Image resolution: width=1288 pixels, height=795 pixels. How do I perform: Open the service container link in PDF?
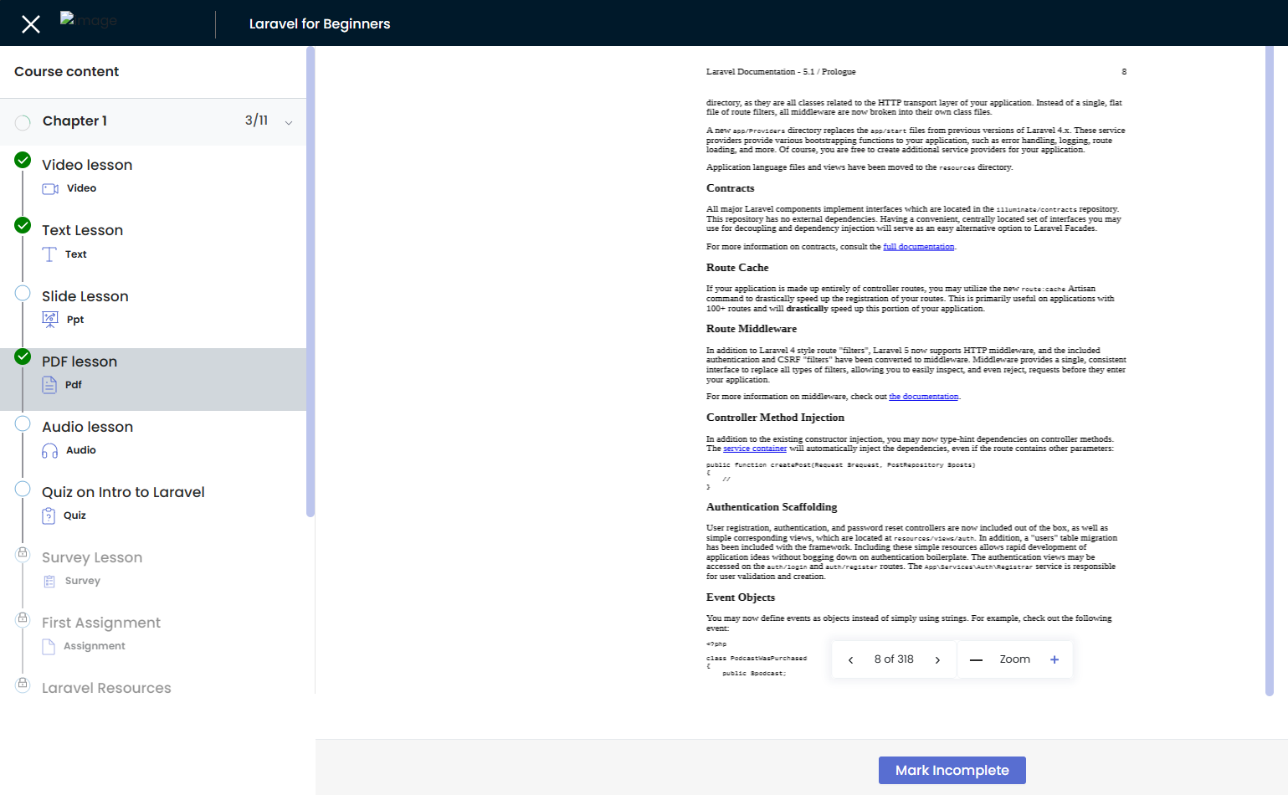[x=755, y=449]
